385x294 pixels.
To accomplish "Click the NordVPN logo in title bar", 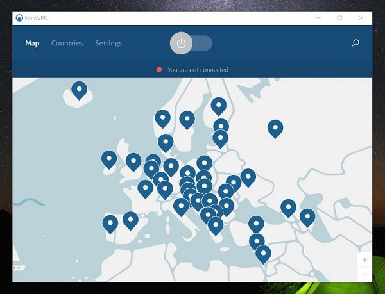I will [x=19, y=18].
